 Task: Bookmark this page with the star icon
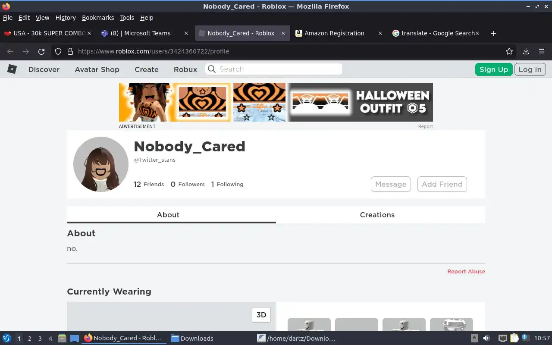point(509,51)
